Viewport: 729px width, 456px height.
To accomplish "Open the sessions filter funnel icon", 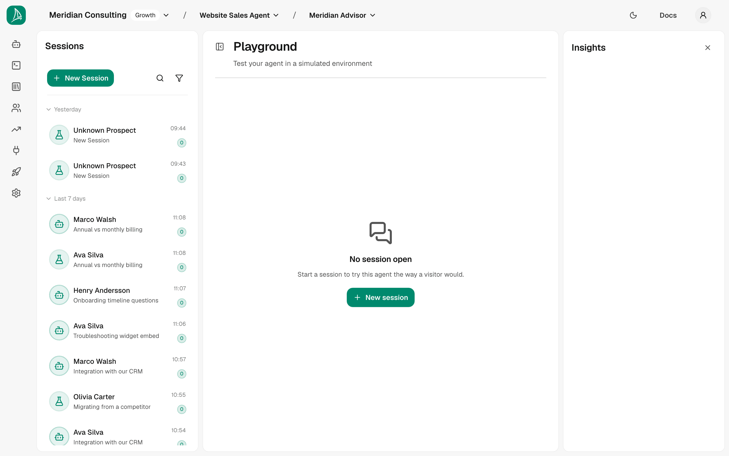I will [x=179, y=78].
